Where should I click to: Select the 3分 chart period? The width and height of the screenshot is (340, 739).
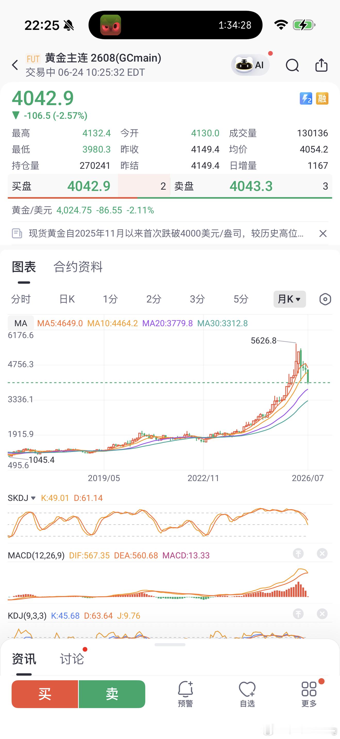pos(197,299)
